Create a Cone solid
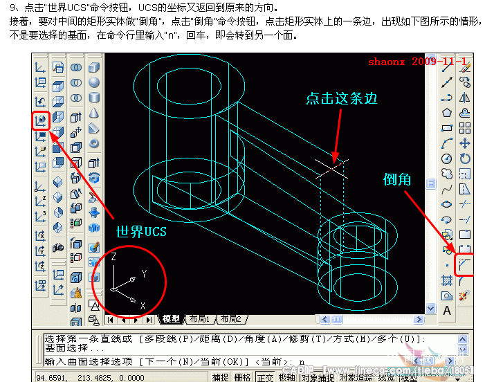This screenshot has height=382, width=494. (x=94, y=113)
